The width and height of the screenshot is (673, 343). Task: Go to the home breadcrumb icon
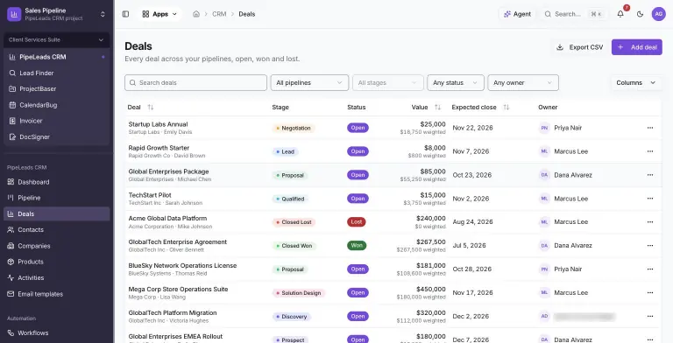pos(196,14)
